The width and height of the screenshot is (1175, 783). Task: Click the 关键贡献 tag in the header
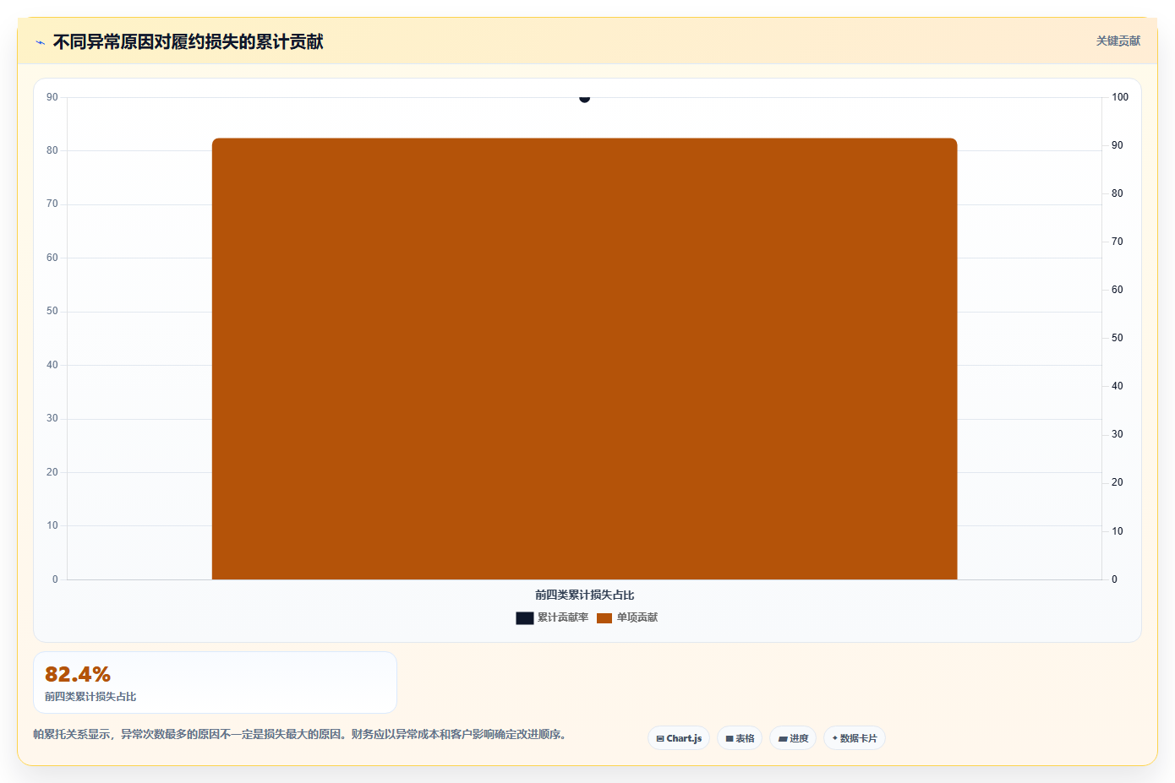[1118, 41]
